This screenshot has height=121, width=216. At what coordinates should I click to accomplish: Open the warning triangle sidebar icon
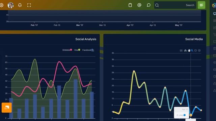(215, 90)
